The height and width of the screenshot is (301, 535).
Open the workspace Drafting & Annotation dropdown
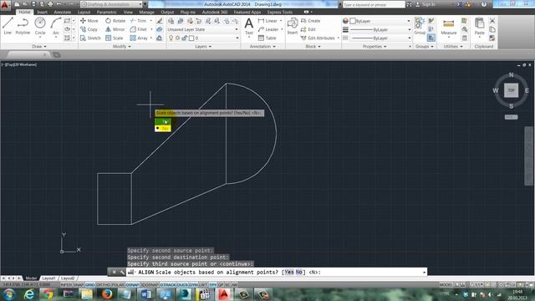pos(111,4)
